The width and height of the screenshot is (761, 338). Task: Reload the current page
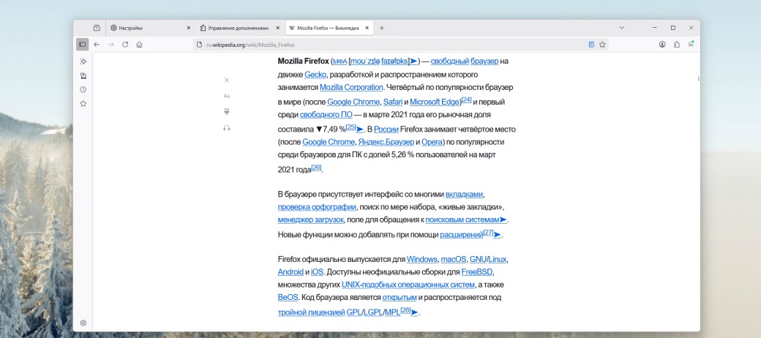click(125, 45)
